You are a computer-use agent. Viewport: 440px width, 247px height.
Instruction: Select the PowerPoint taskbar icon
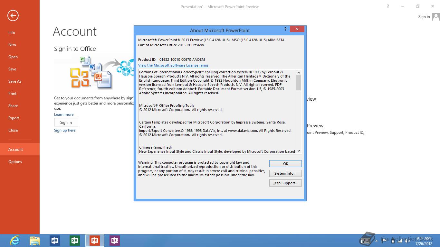click(95, 241)
